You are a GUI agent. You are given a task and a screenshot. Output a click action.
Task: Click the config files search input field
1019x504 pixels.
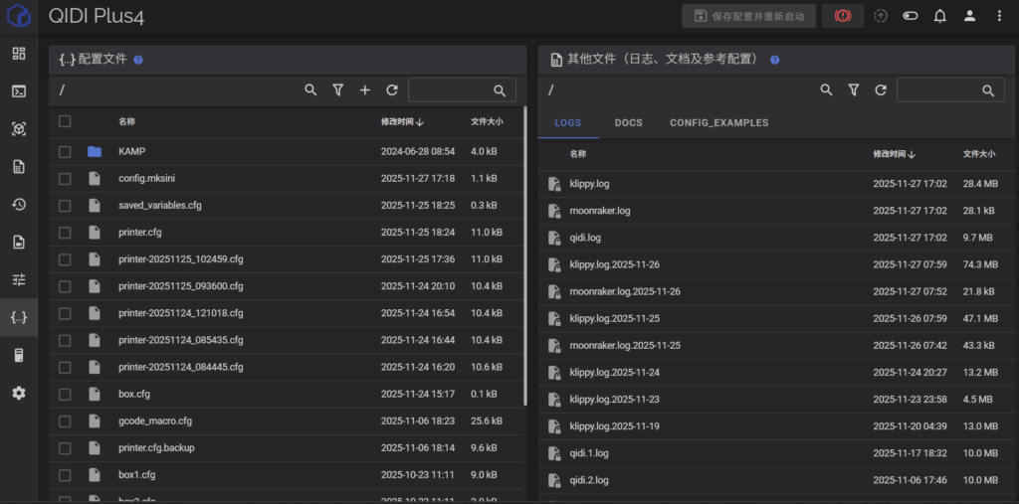point(453,90)
